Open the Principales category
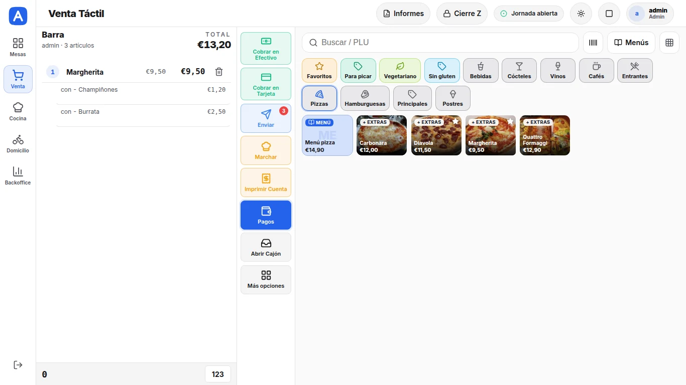The width and height of the screenshot is (686, 385). [x=412, y=98]
